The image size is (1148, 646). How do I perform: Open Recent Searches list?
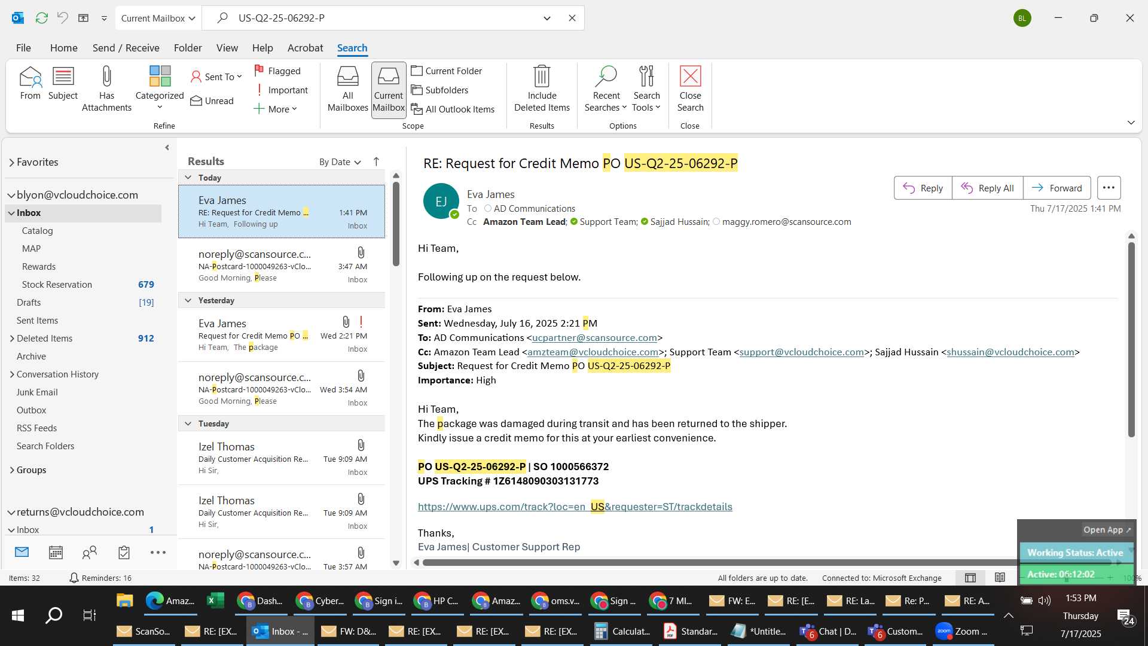click(606, 89)
